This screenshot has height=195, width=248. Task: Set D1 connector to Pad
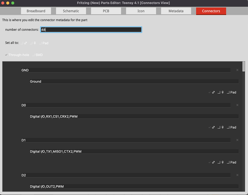[232, 162]
